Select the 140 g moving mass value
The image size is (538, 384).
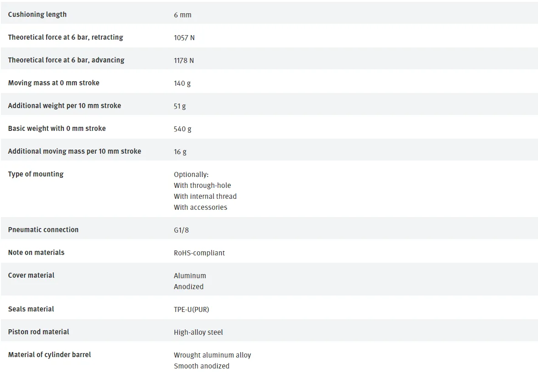182,83
